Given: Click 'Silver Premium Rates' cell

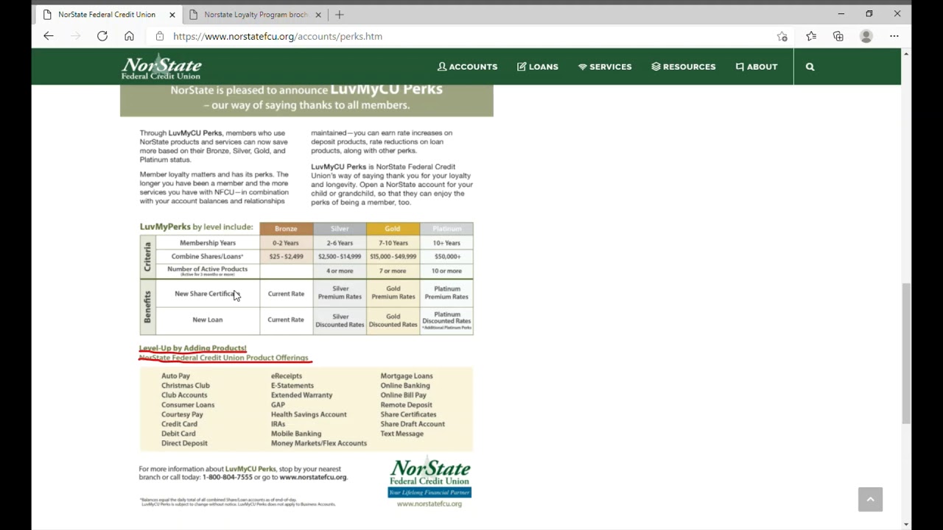Looking at the screenshot, I should click(x=340, y=293).
